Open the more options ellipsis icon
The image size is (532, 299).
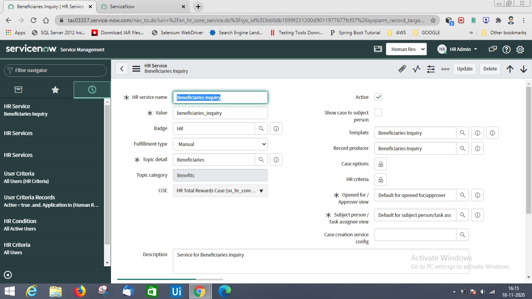point(445,69)
